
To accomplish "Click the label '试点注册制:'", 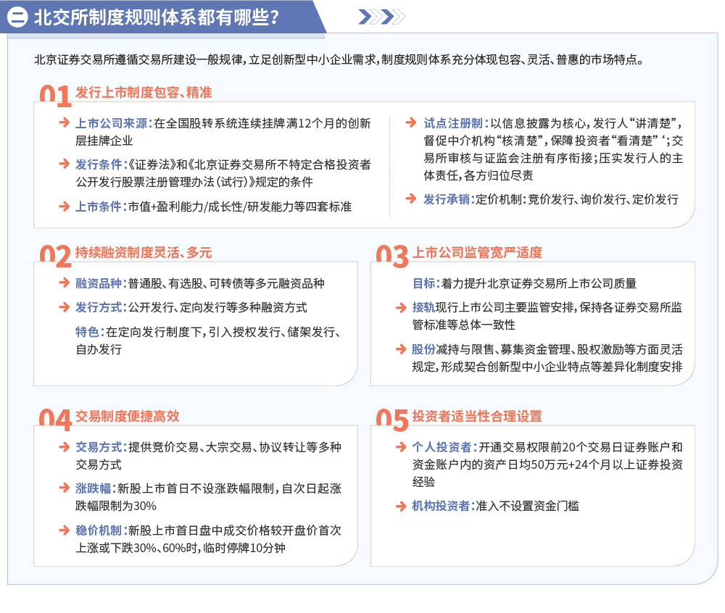I will point(456,123).
